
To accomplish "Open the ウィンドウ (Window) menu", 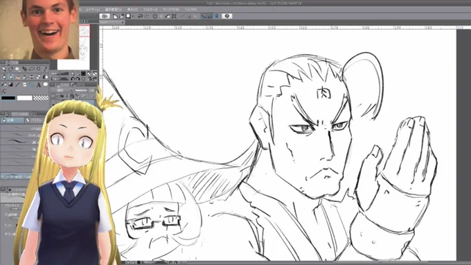I will click(170, 10).
